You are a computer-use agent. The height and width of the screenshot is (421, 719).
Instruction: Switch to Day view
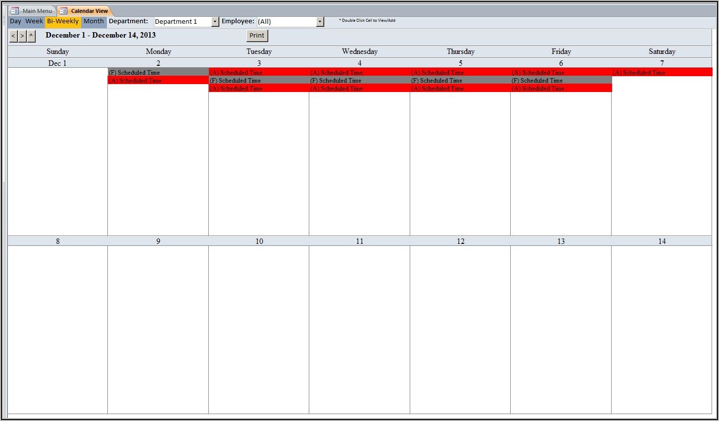15,21
